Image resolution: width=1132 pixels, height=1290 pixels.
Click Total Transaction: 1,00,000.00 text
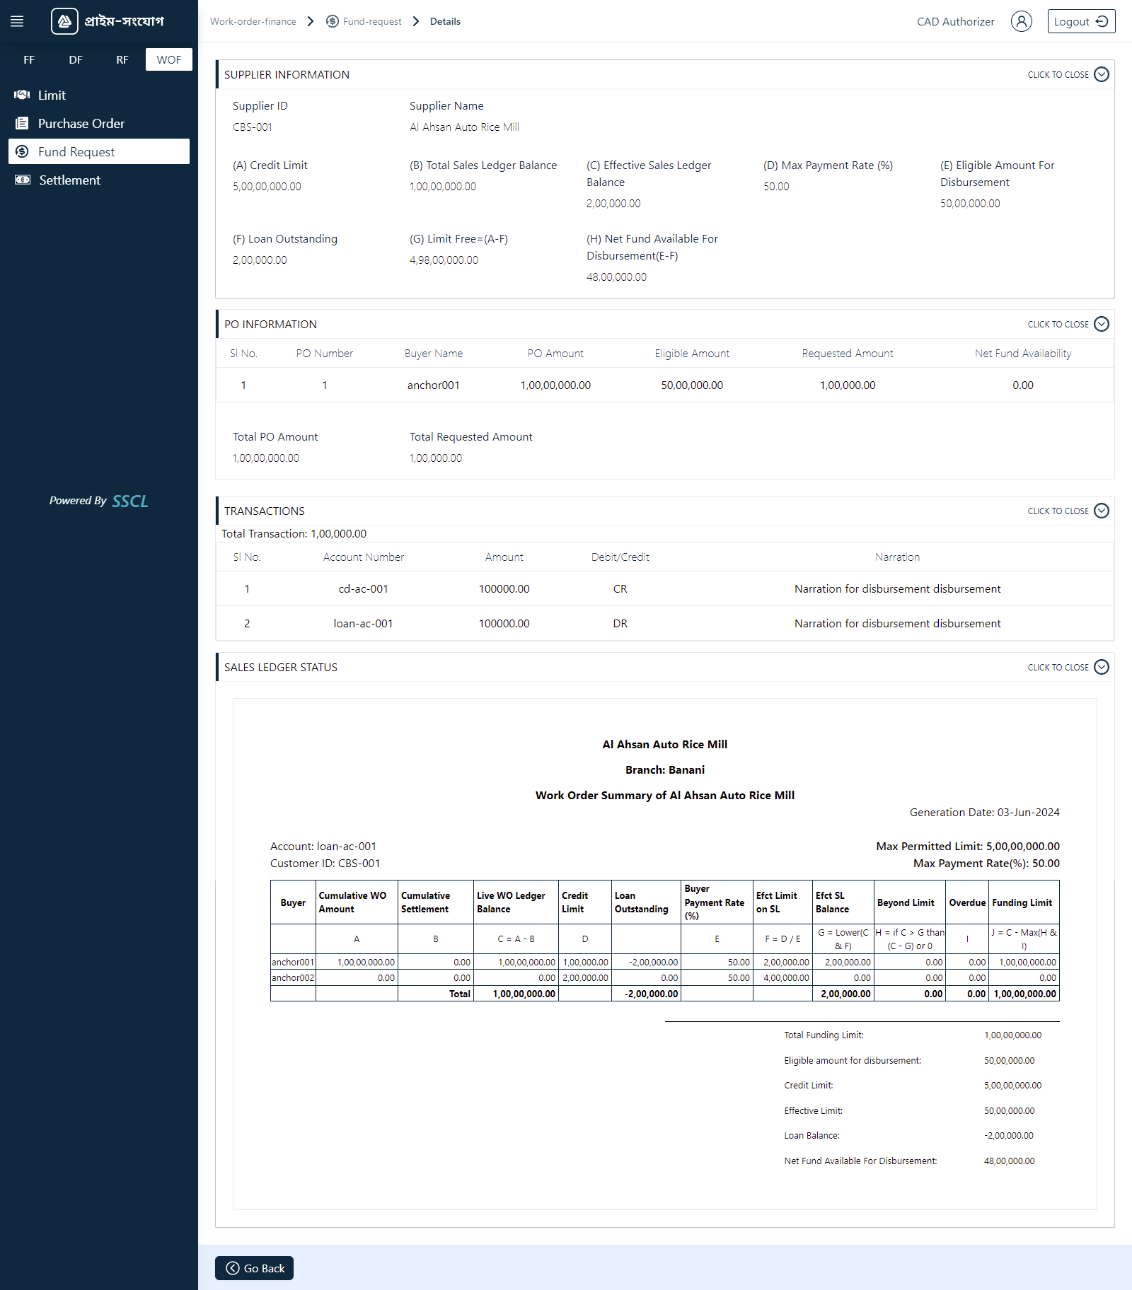coord(294,534)
